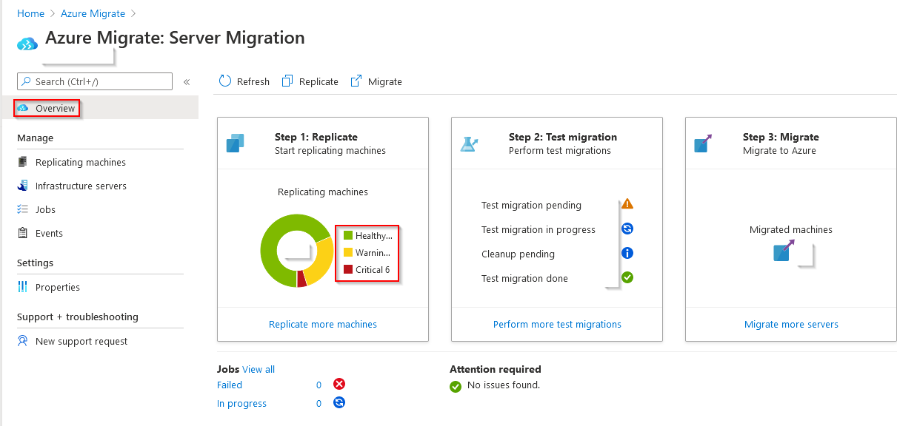Click the 'Cleanup pending' text
Image resolution: width=897 pixels, height=426 pixels.
click(518, 254)
